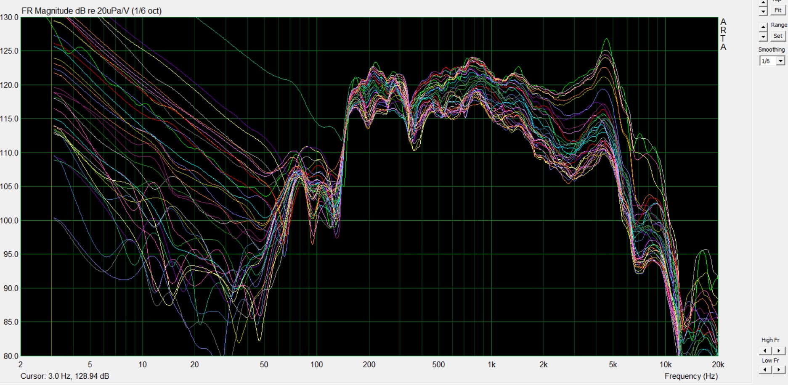Screen dimensions: 788x385
Task: Click the 130.0 dB axis label
Action: click(x=9, y=17)
